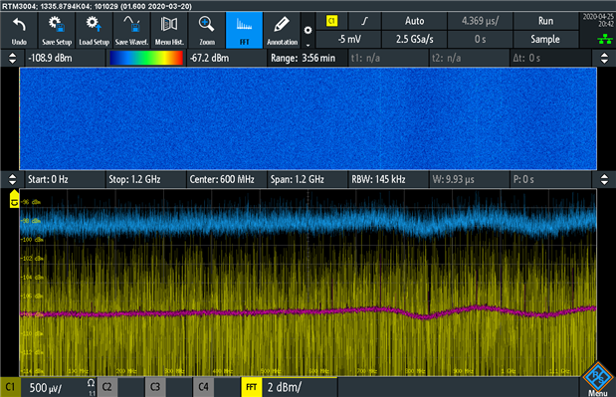Toggle channel C2
Screen dimensions: 616x397
106,387
